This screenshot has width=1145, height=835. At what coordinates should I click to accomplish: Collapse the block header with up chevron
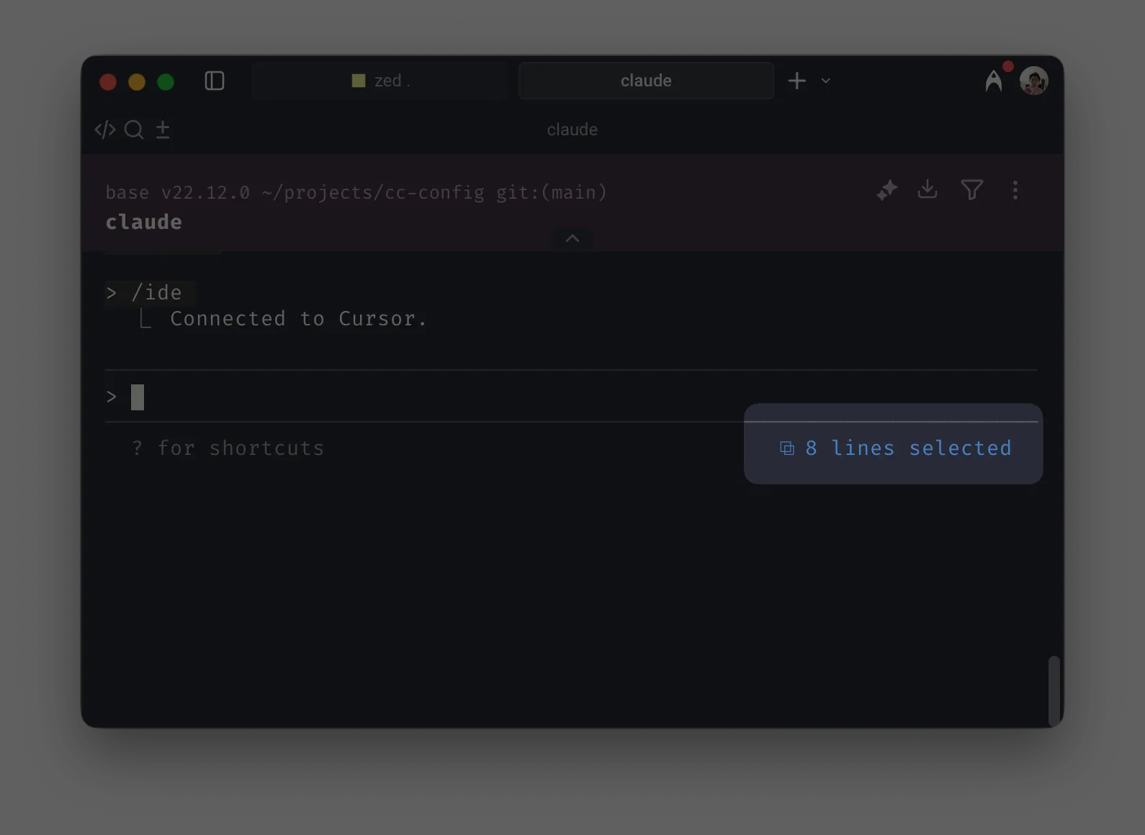click(572, 238)
